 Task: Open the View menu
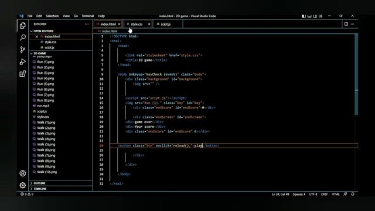pyautogui.click(x=66, y=16)
